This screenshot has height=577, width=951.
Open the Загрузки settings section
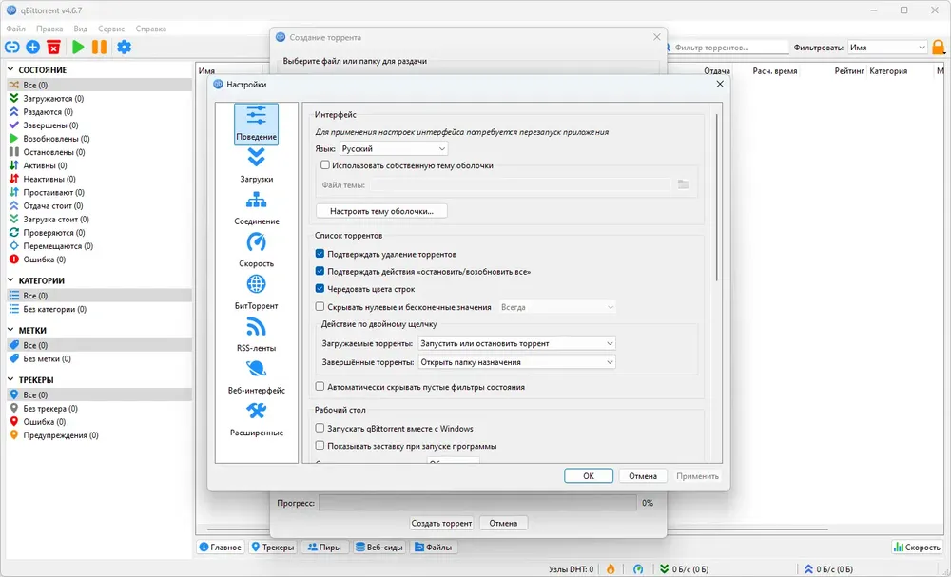[x=256, y=165]
